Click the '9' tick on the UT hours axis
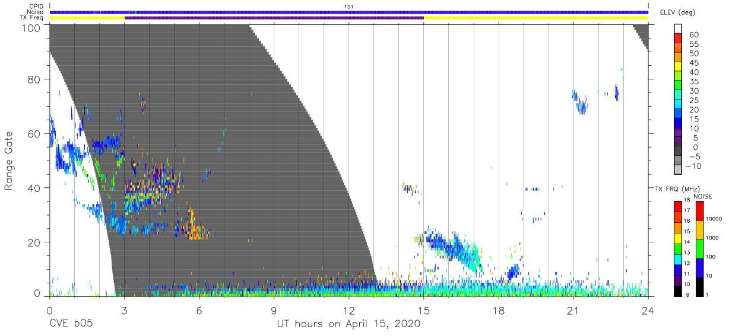 (274, 311)
